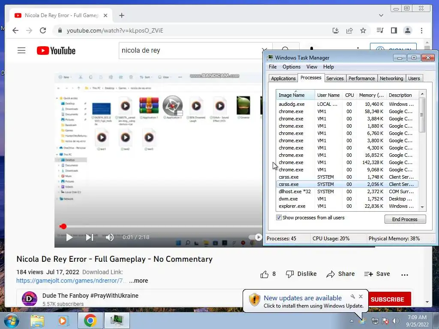
Task: Sort processes by User Name column
Action: click(328, 95)
